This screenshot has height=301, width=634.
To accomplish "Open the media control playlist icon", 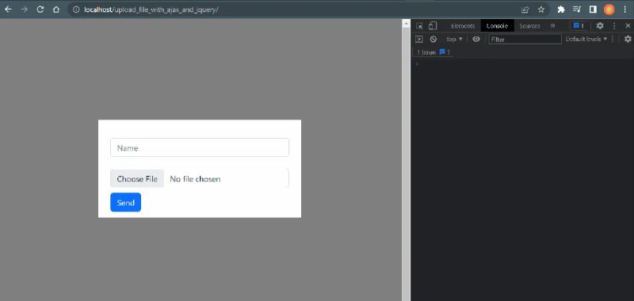I will coord(577,10).
